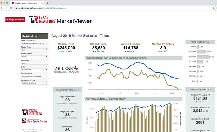Click the Median Price/Sq Ft value $121.83

coord(200,98)
